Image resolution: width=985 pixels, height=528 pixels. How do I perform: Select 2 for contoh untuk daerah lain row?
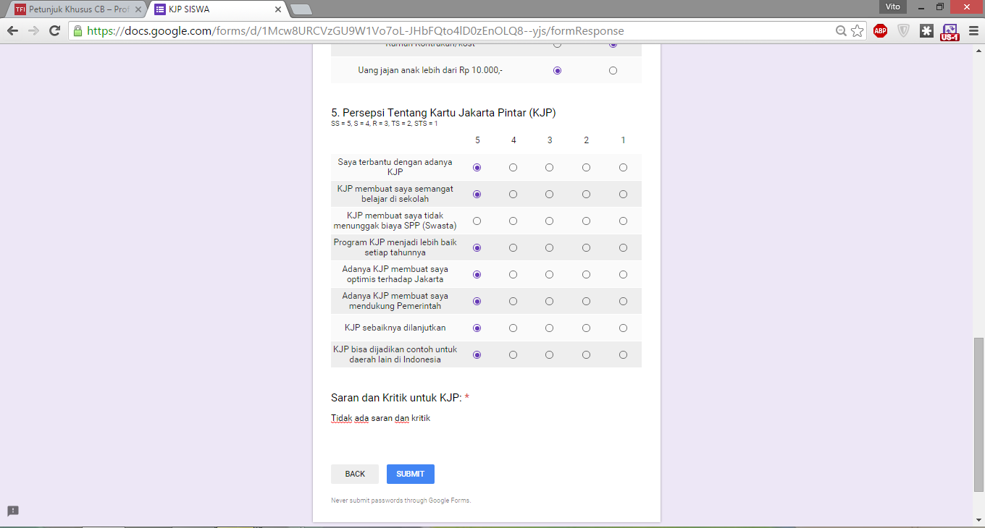(x=586, y=354)
